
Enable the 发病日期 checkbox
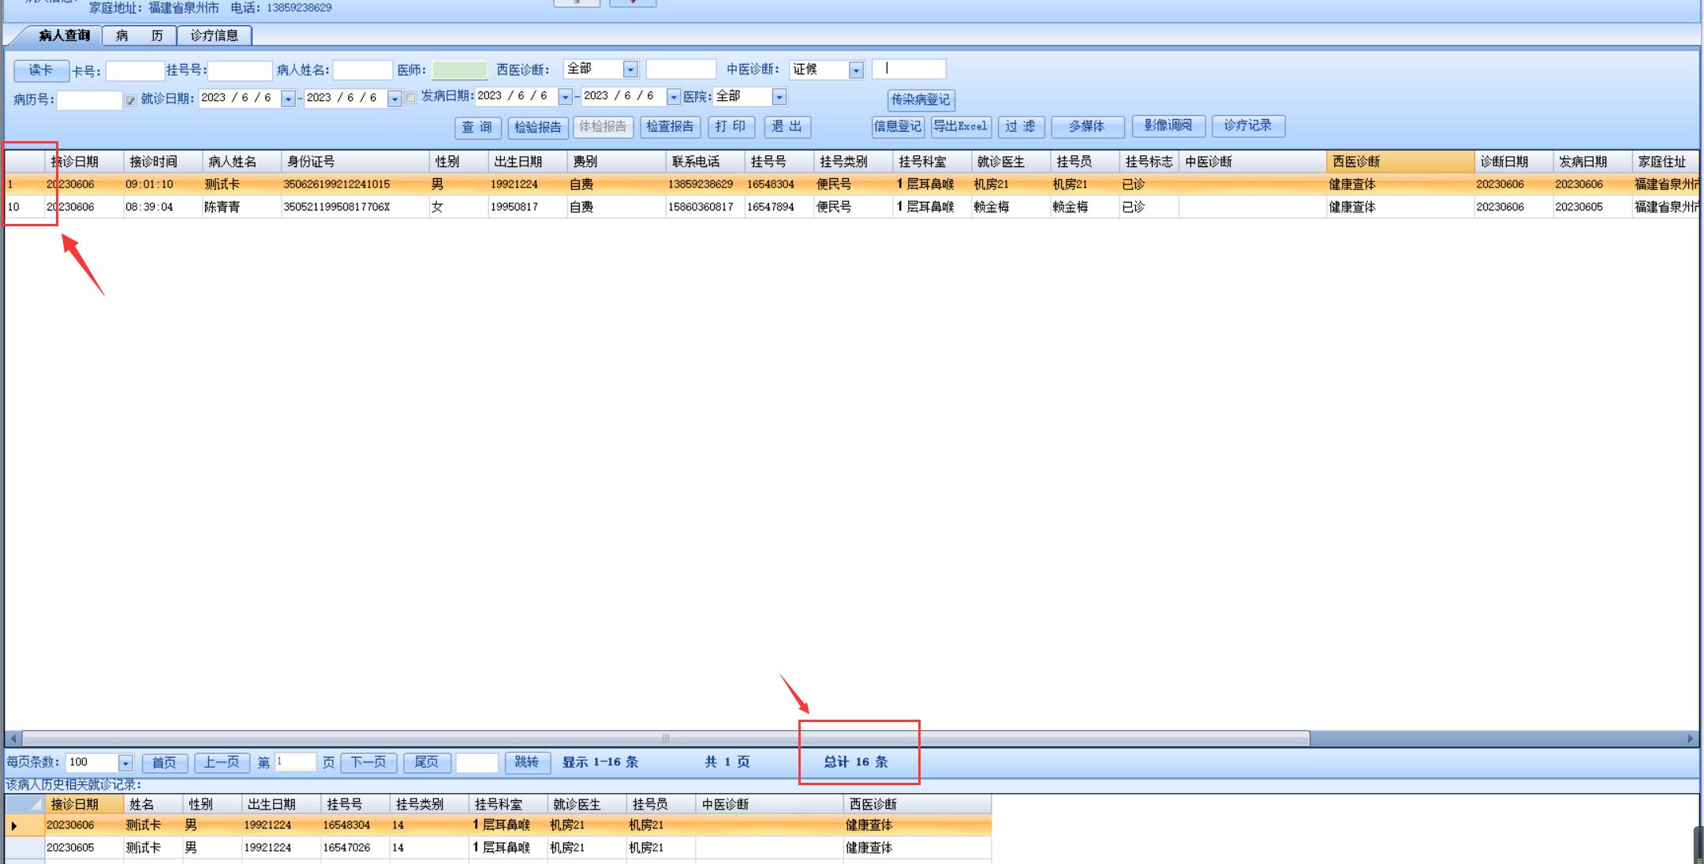[410, 98]
